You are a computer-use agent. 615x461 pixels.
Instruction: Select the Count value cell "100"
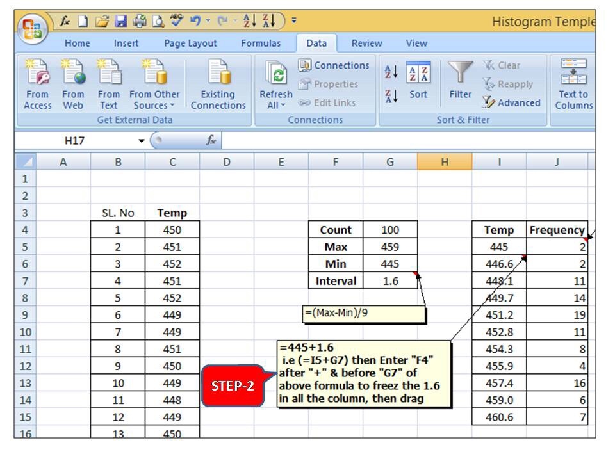point(390,230)
